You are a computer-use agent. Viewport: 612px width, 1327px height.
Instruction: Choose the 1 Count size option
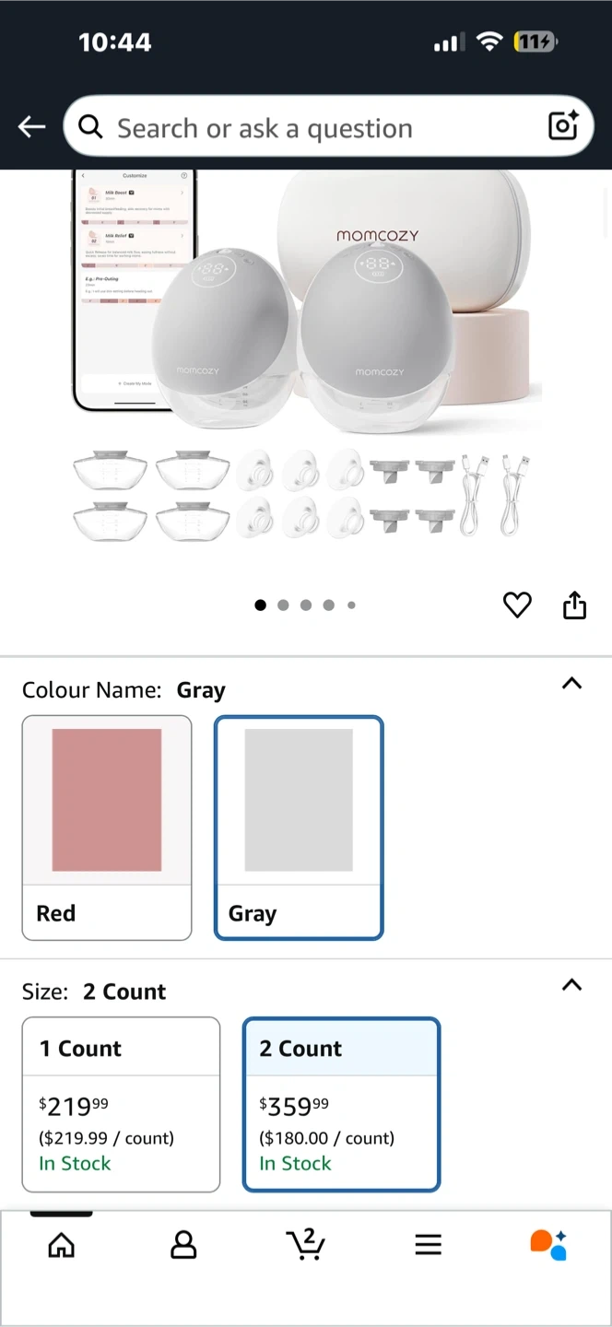[121, 1103]
